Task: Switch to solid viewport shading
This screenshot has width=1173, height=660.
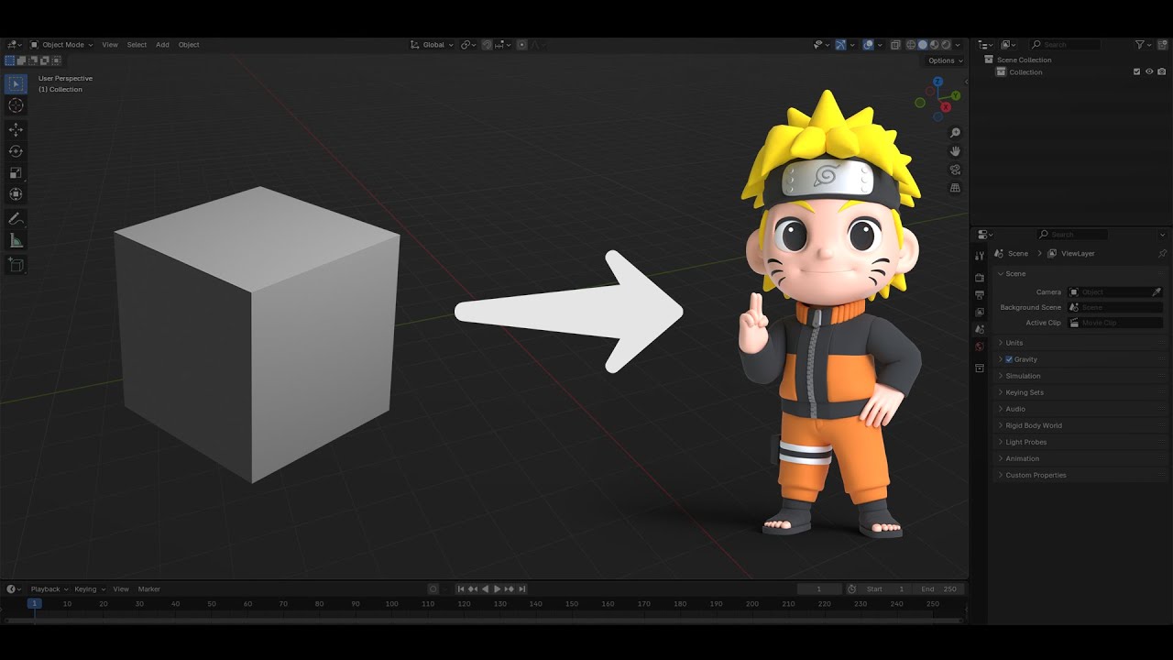Action: [x=923, y=44]
